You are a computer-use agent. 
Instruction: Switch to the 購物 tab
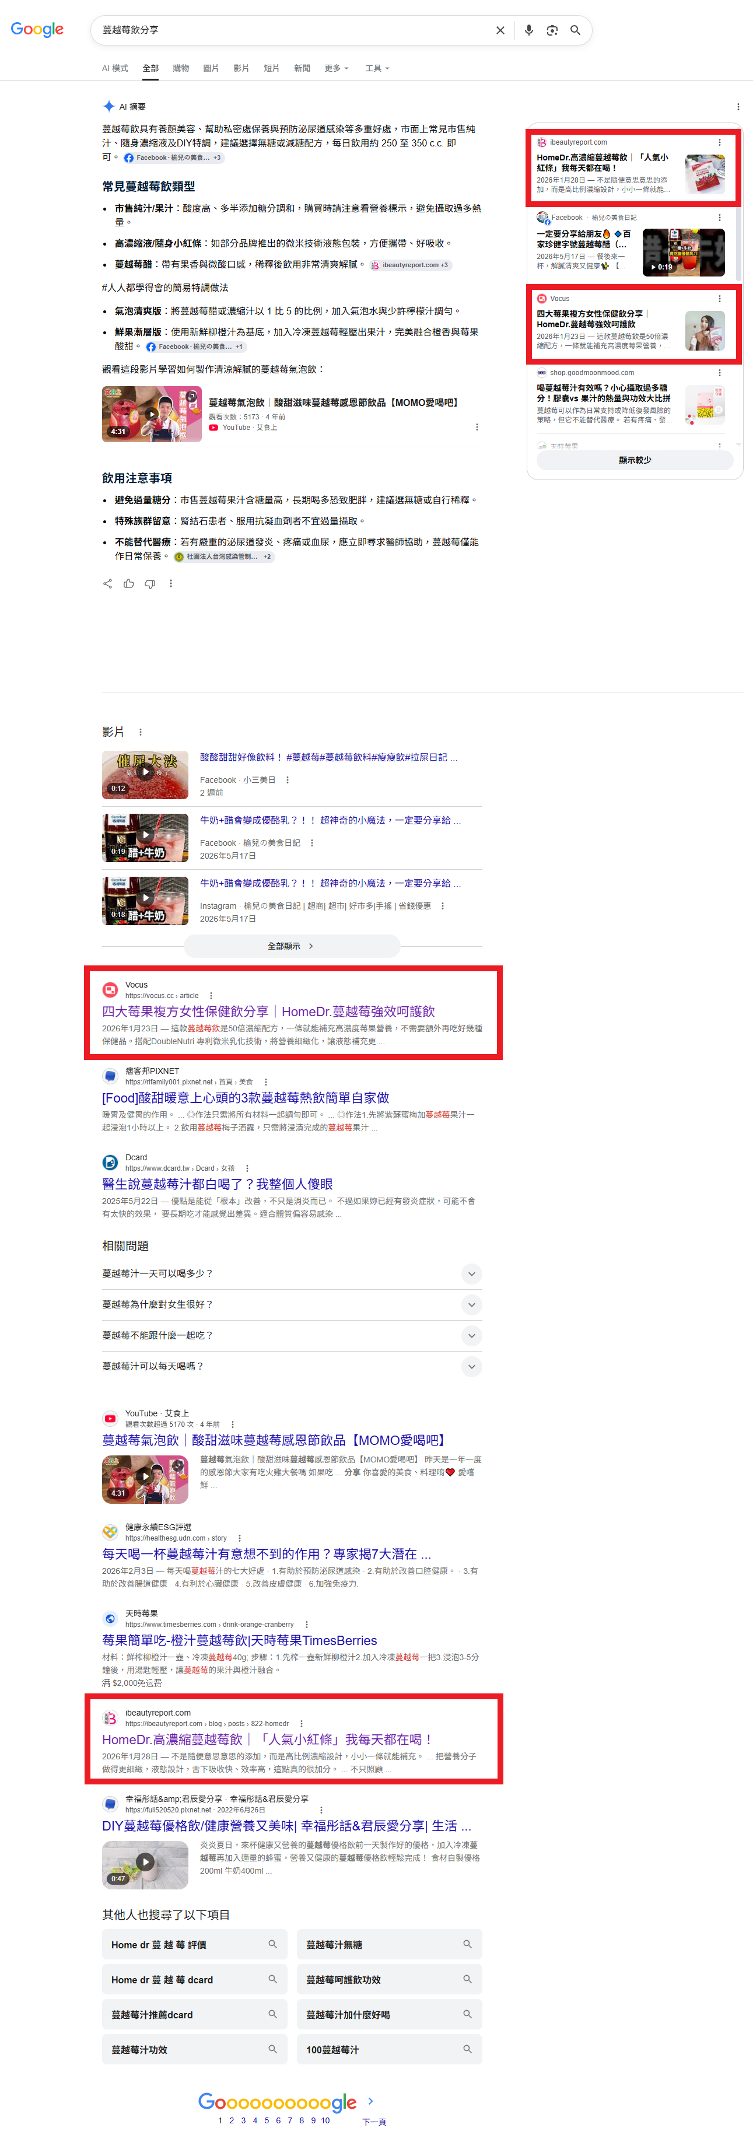[180, 68]
